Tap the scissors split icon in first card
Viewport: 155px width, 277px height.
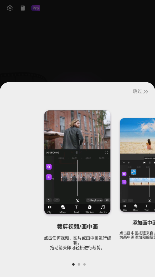[x=77, y=201]
